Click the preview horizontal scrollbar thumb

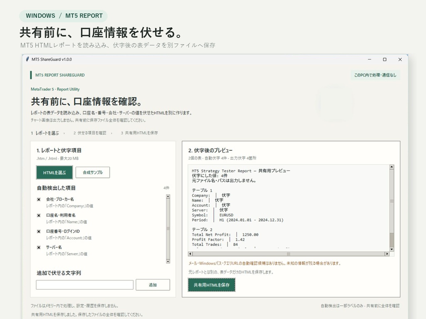[x=289, y=254]
